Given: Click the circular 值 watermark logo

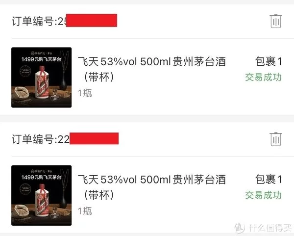Looking at the screenshot, I should click(x=240, y=228).
